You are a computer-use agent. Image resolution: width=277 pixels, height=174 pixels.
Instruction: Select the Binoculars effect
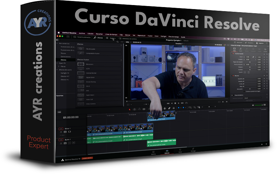click(89, 64)
